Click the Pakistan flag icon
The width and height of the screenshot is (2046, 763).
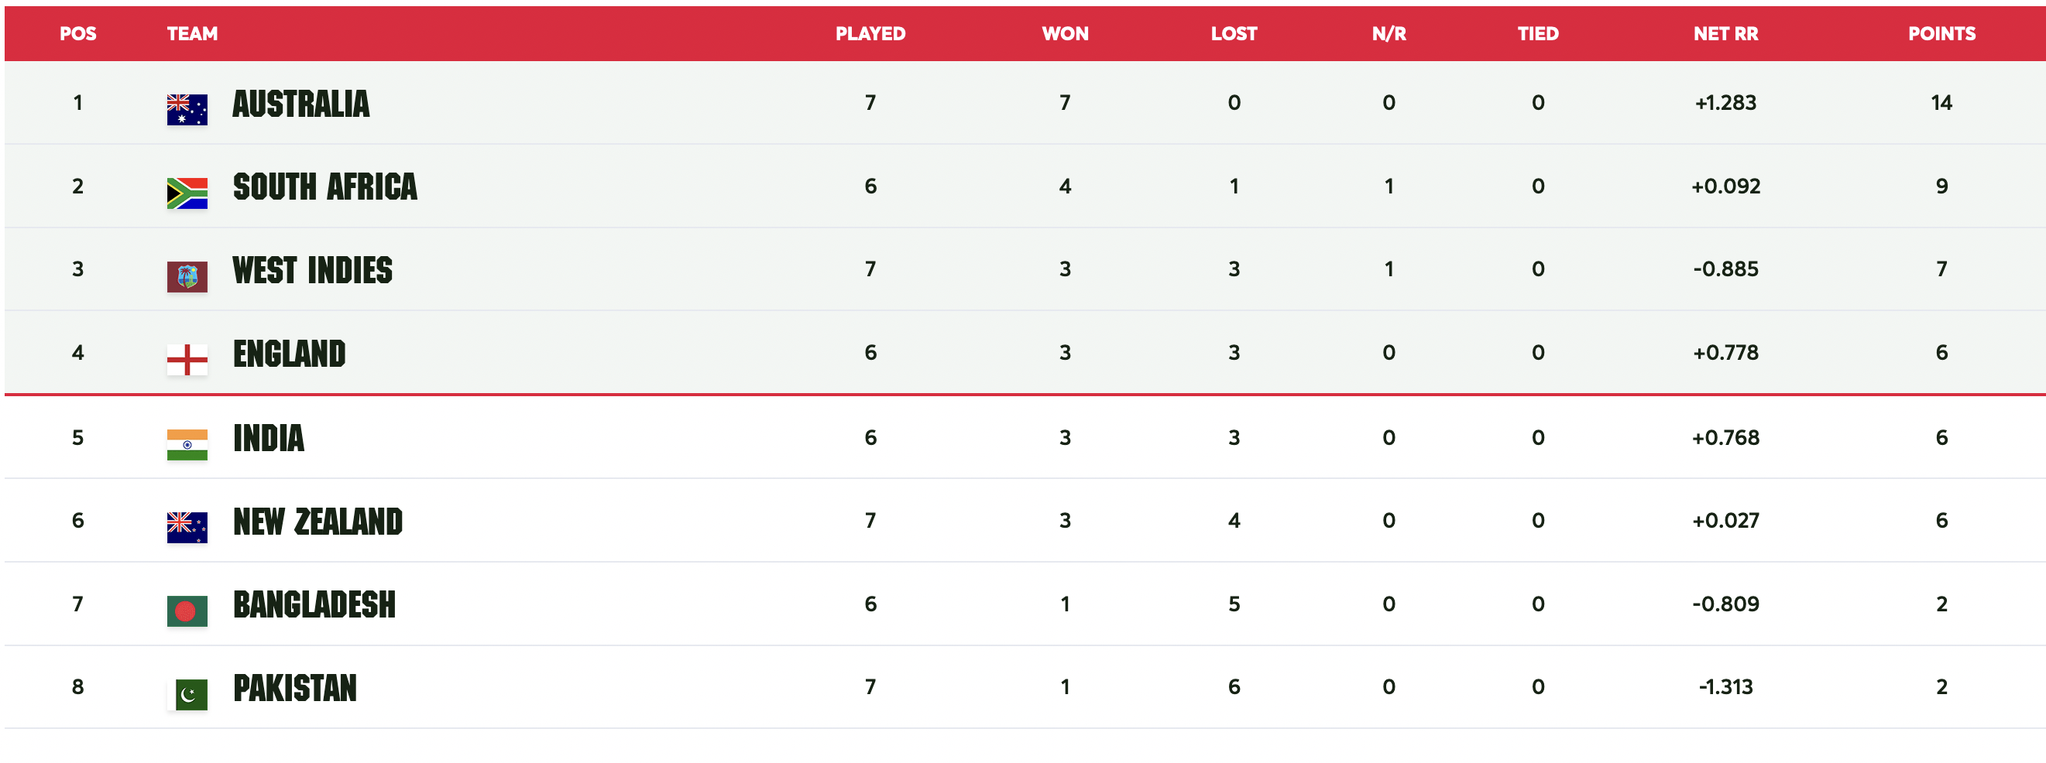tap(191, 694)
